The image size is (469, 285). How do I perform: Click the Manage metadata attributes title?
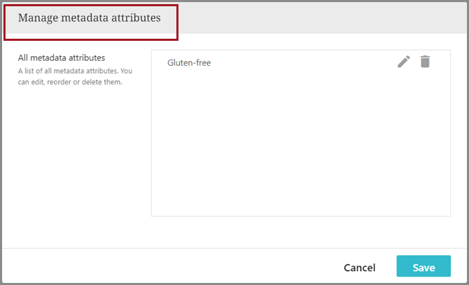click(x=89, y=18)
